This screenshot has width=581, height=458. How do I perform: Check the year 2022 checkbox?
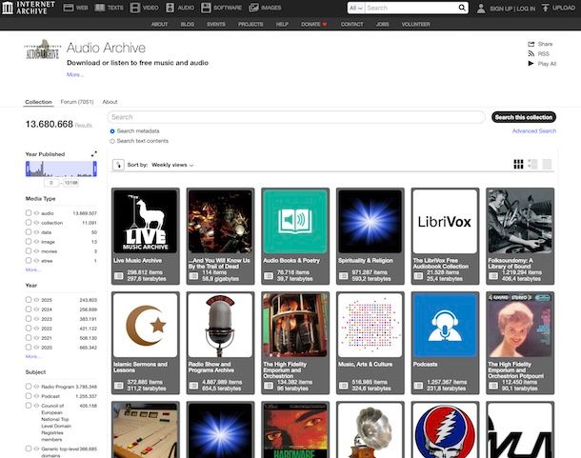click(x=29, y=328)
